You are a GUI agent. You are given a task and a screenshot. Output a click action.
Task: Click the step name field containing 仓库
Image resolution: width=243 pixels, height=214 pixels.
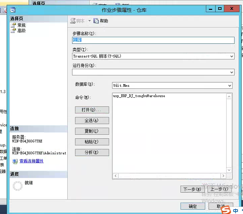coord(153,40)
